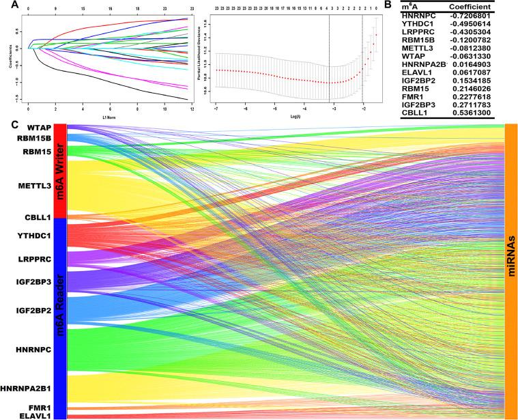518x420 pixels.
Task: Click coefficient value 0.2711783
Action: coord(472,105)
